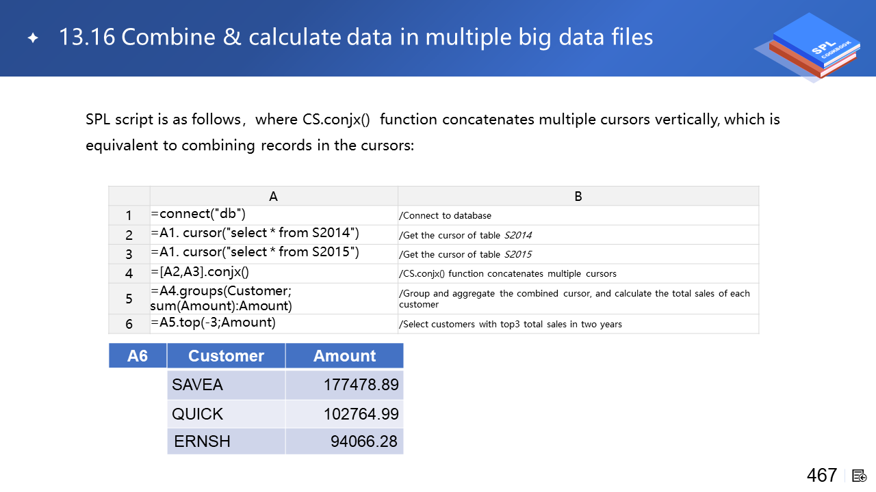Click the =connect("db") cell

point(274,215)
